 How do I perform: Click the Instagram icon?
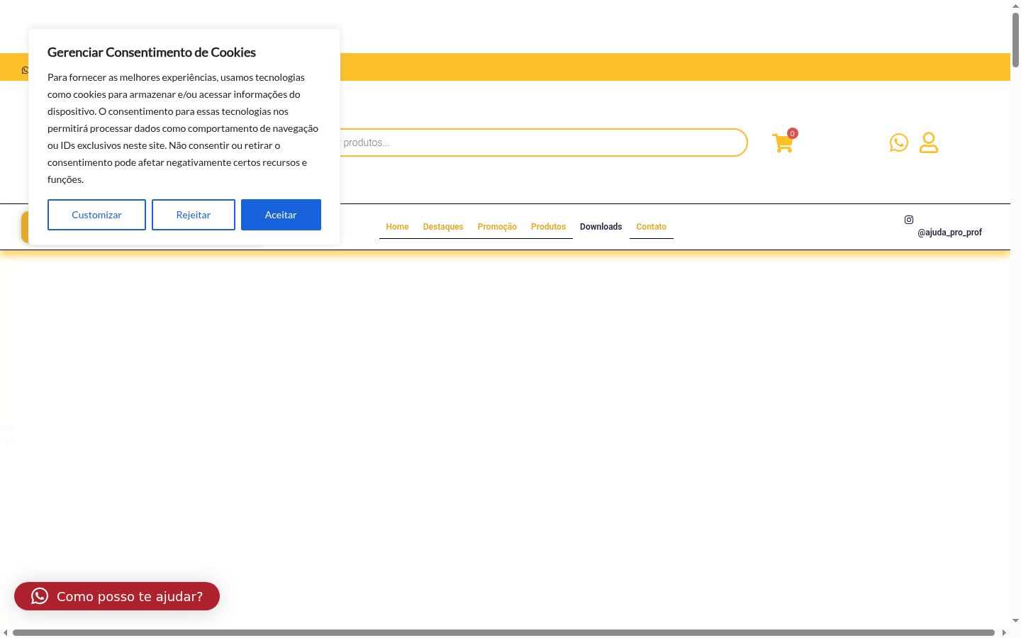(909, 220)
